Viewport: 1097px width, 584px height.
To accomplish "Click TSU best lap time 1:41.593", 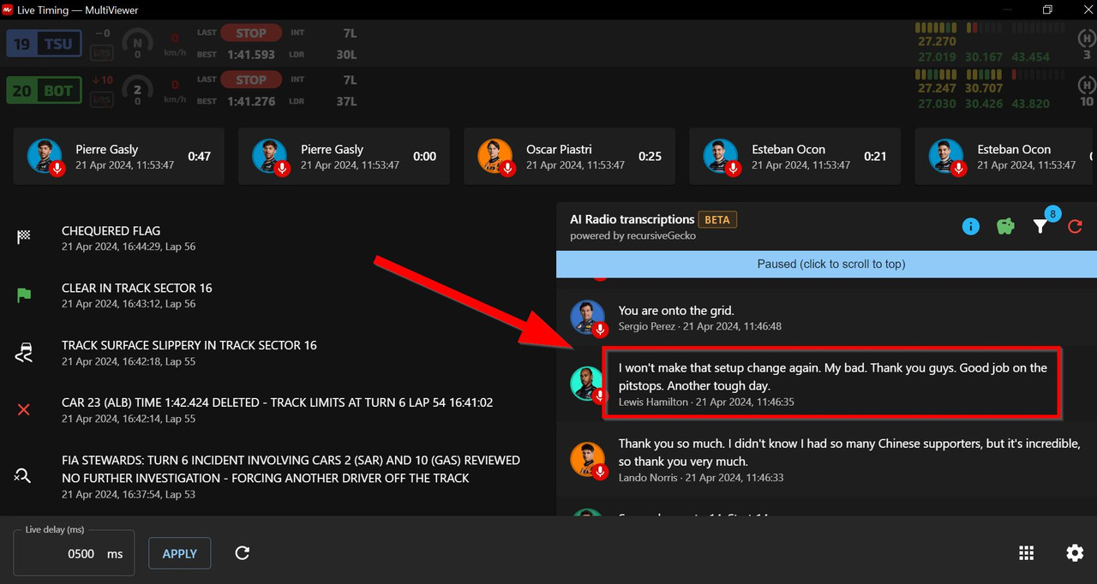I will [x=251, y=54].
